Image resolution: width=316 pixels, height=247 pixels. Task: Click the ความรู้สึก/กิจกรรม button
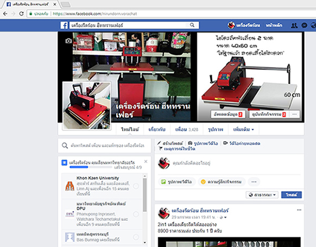pyautogui.click(x=222, y=182)
